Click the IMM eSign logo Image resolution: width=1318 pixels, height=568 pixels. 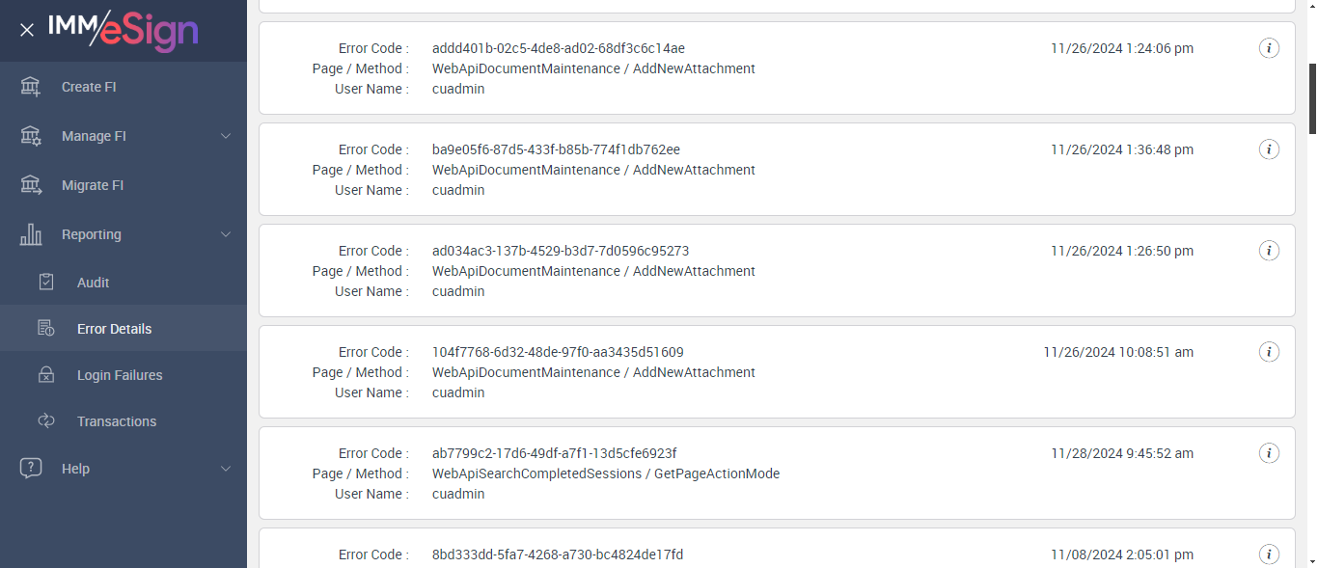pyautogui.click(x=124, y=31)
